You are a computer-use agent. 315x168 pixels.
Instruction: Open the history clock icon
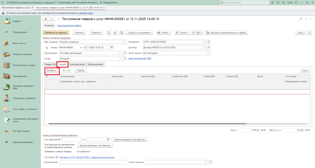point(278,2)
